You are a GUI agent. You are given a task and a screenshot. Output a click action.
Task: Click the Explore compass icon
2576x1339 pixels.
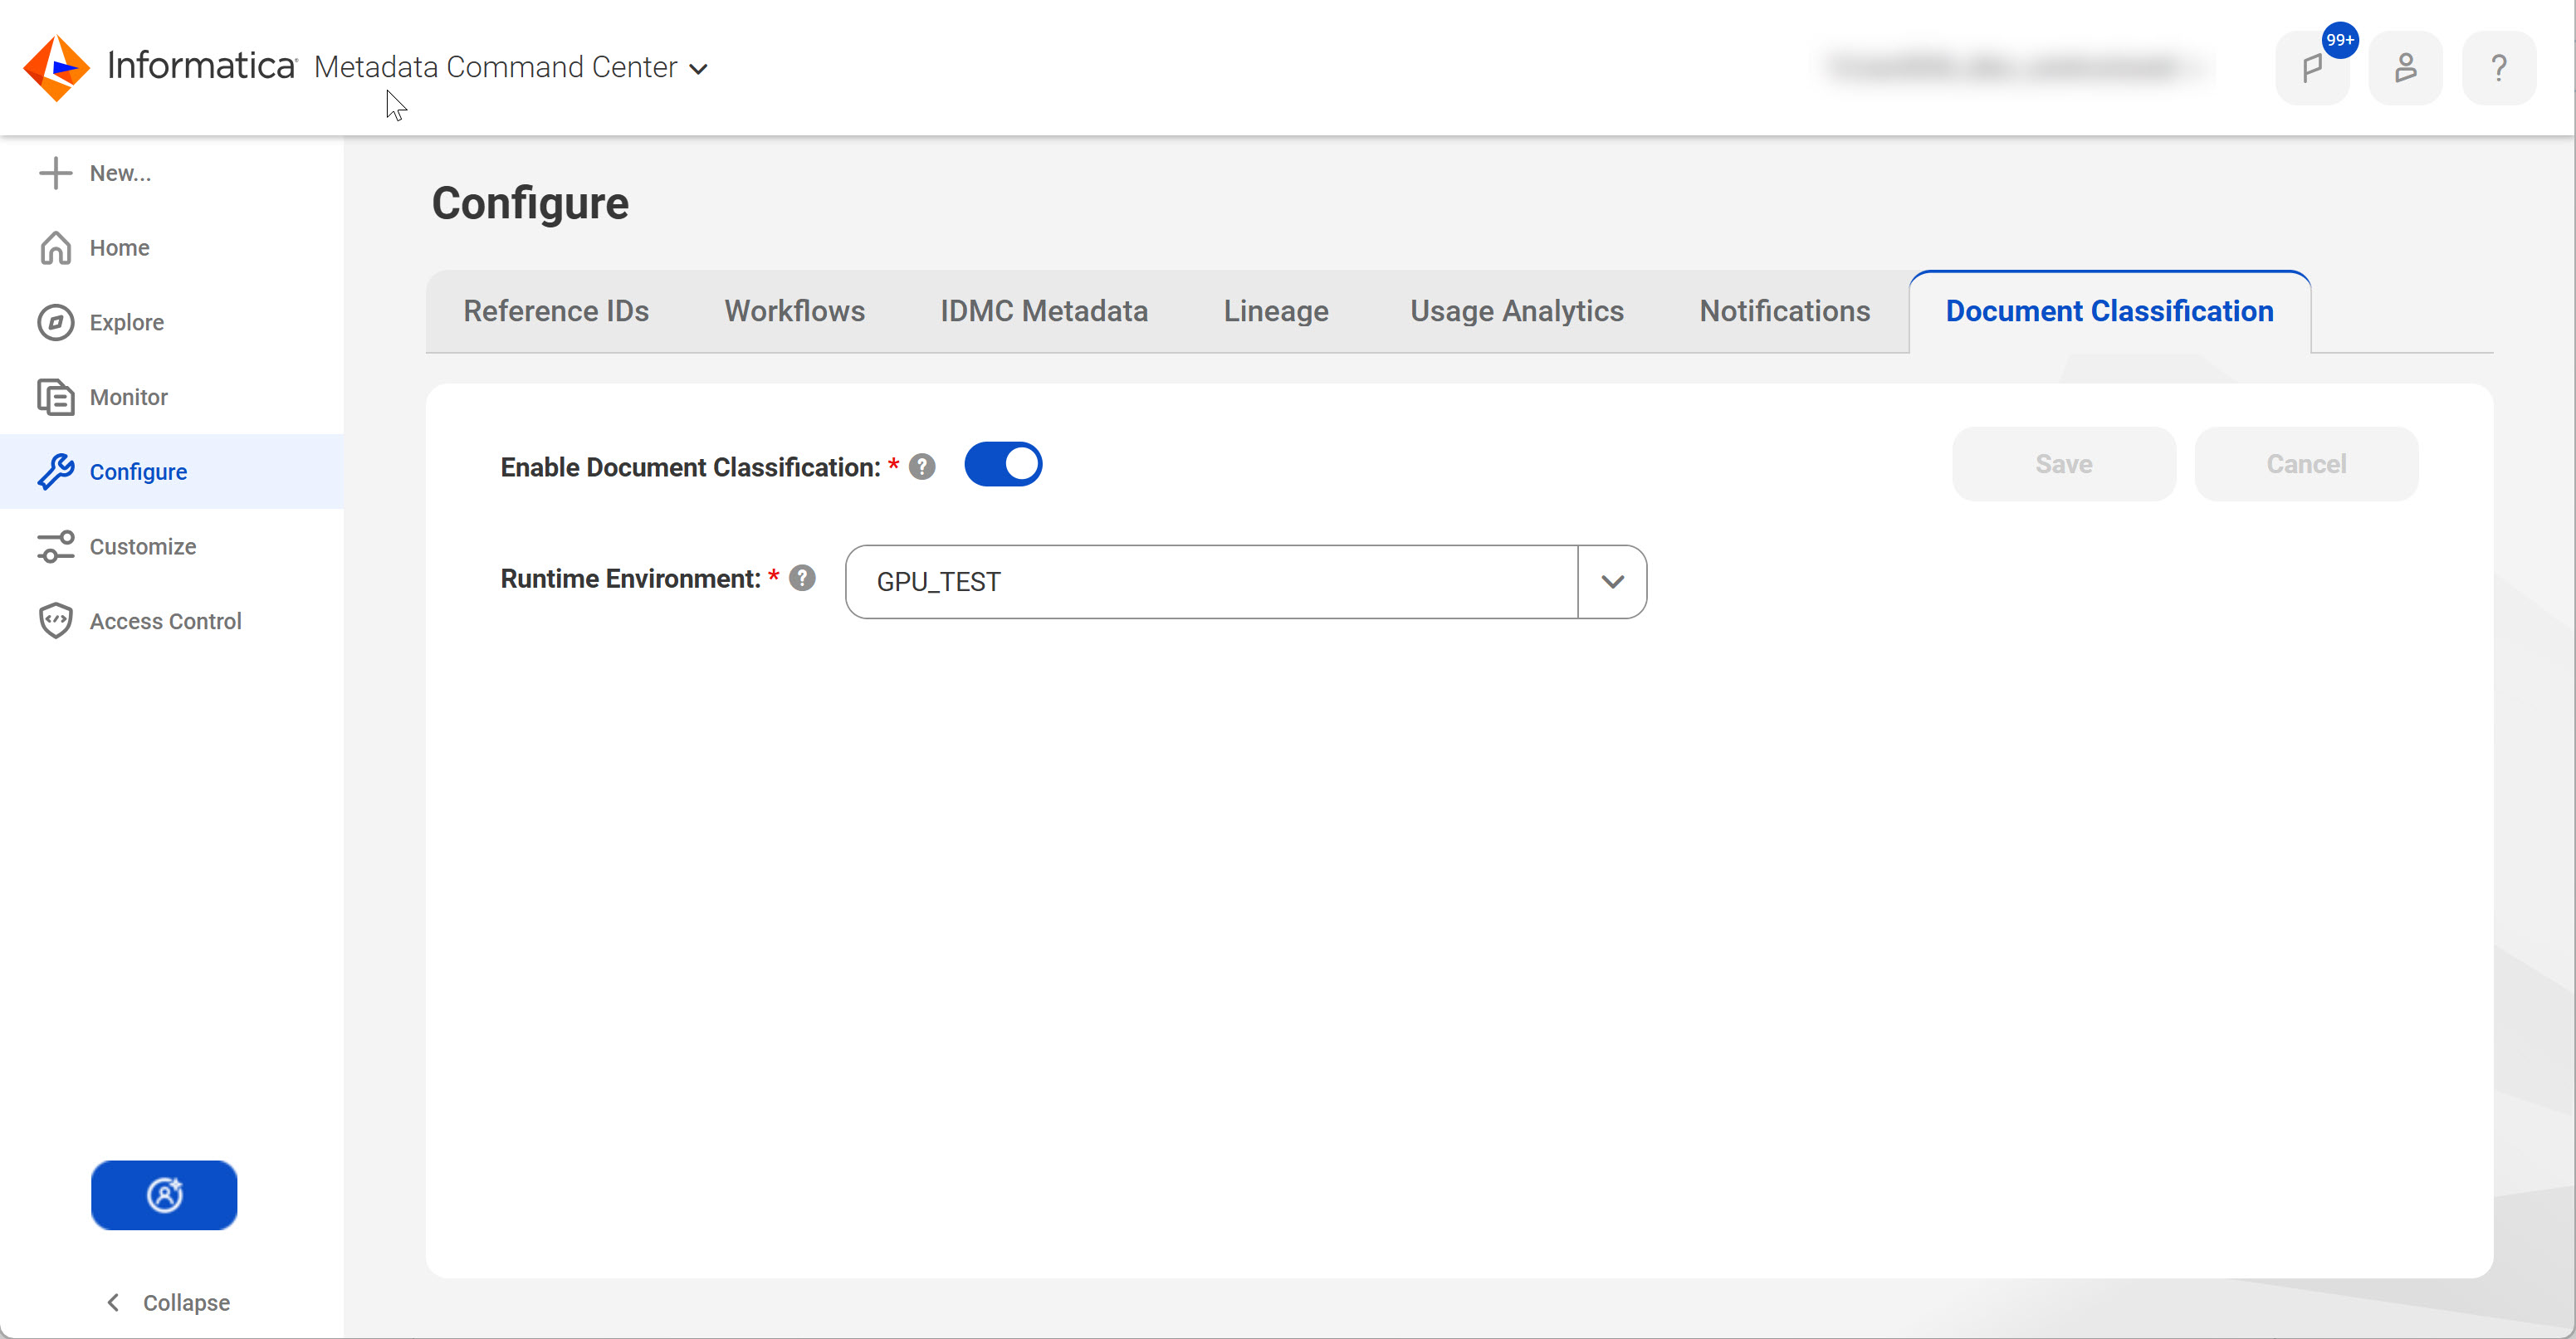click(x=56, y=323)
